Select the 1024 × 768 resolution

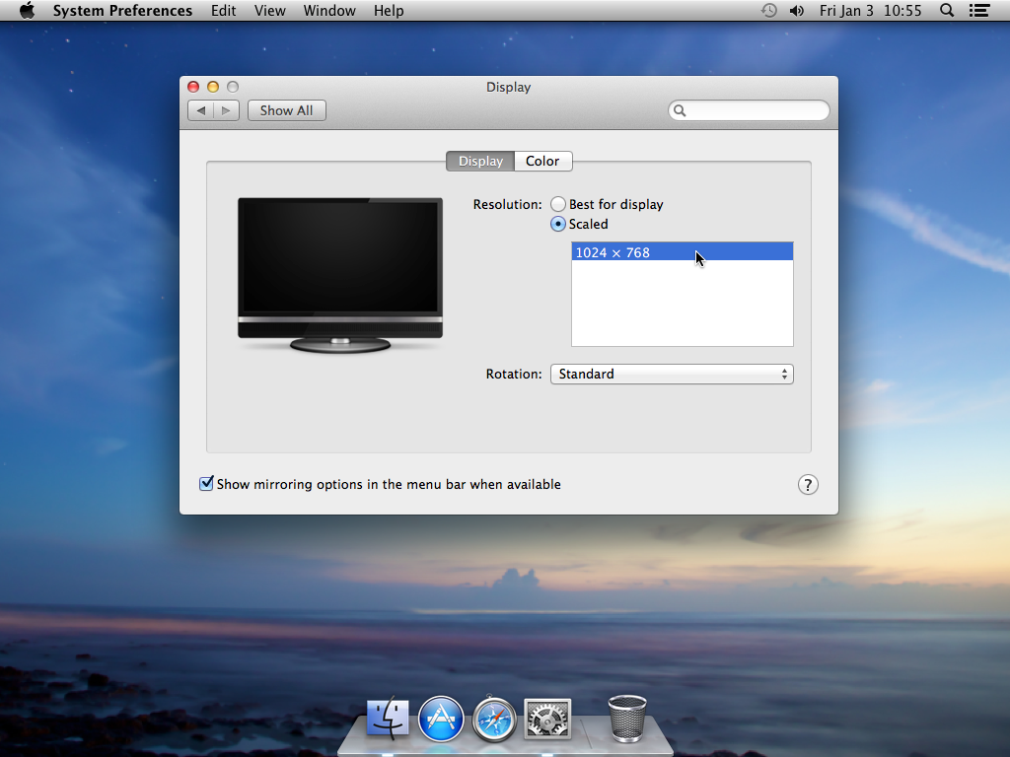(x=683, y=251)
